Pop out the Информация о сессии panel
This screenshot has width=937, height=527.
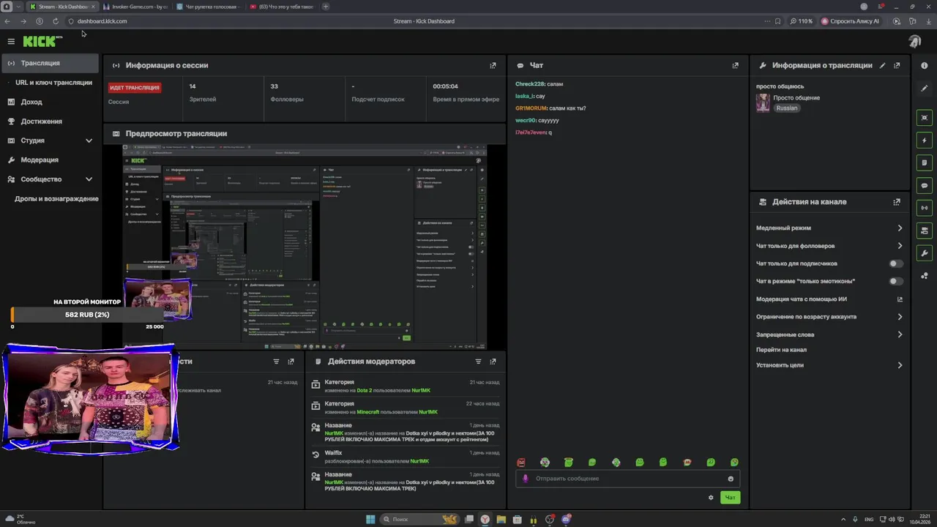click(x=493, y=65)
